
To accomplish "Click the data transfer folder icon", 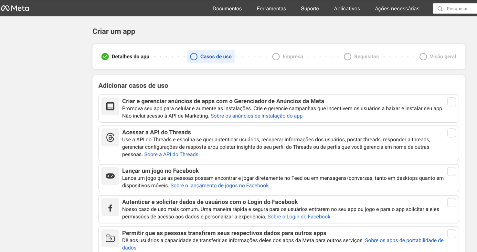I will (110, 238).
